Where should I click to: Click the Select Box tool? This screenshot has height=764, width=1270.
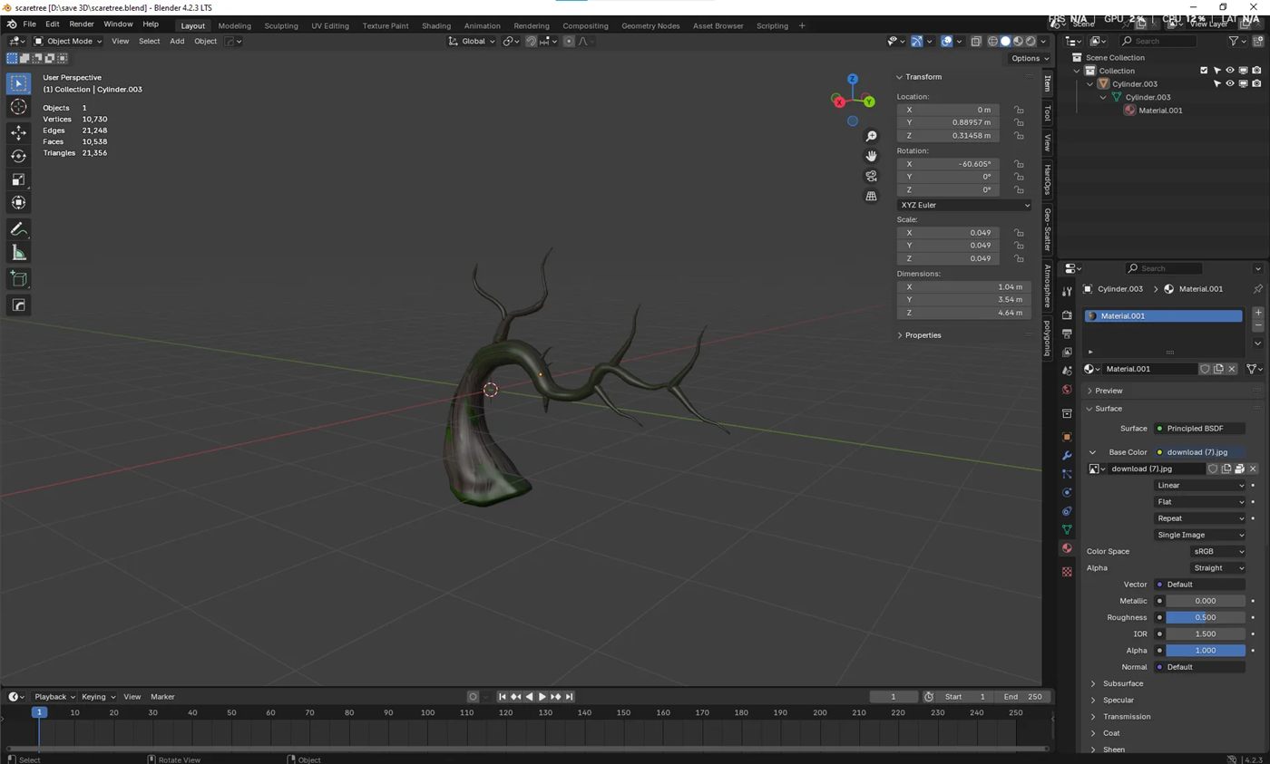pyautogui.click(x=18, y=83)
